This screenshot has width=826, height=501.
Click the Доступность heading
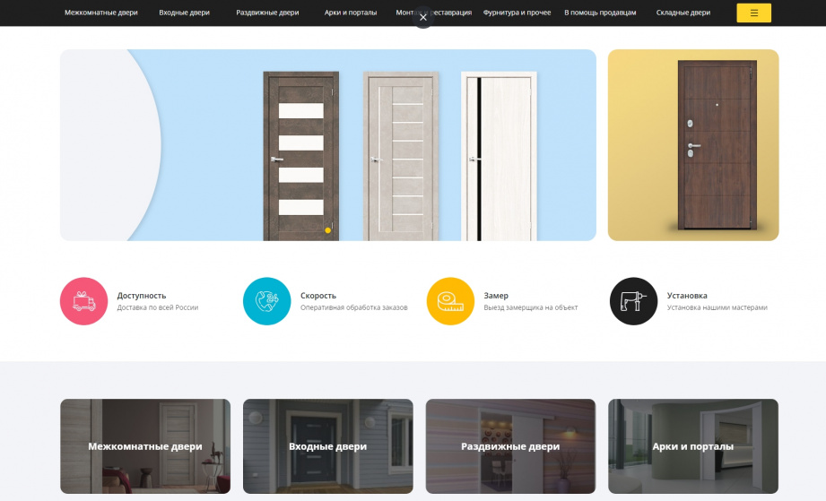[142, 296]
